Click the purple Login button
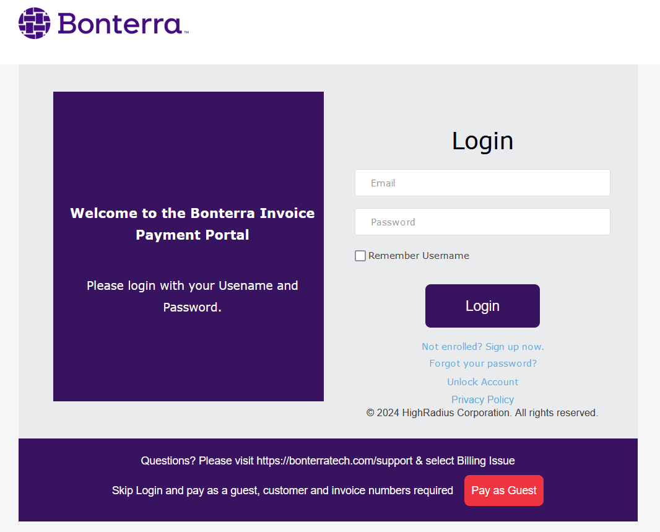 pyautogui.click(x=482, y=306)
